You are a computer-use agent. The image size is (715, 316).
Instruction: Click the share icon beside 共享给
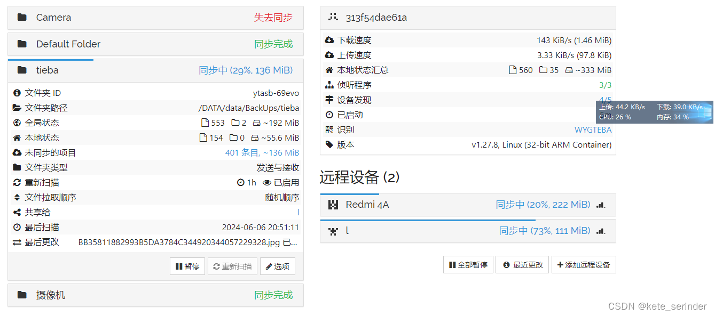tap(15, 212)
